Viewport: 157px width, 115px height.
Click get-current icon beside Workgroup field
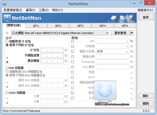pos(131,62)
